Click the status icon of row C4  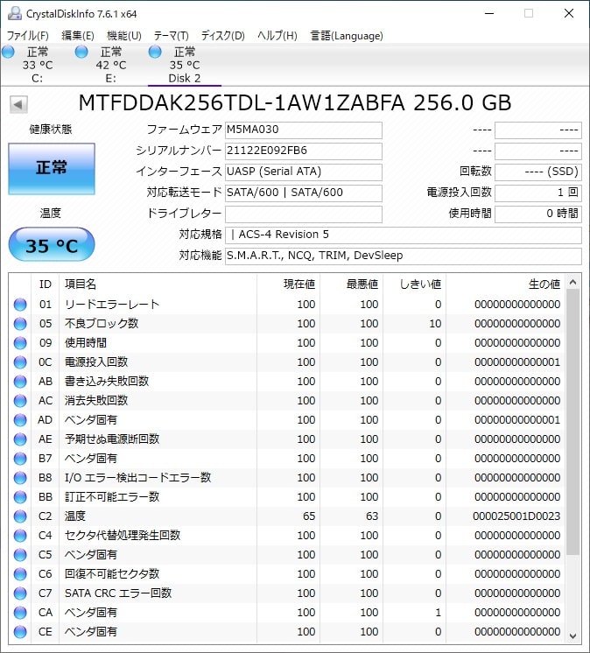coord(20,535)
